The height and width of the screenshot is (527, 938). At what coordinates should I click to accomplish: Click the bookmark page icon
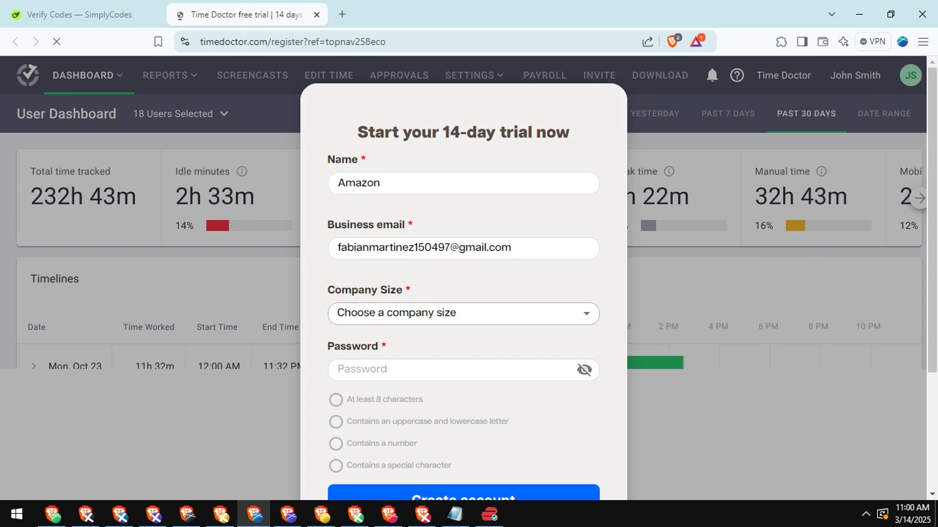tap(158, 41)
